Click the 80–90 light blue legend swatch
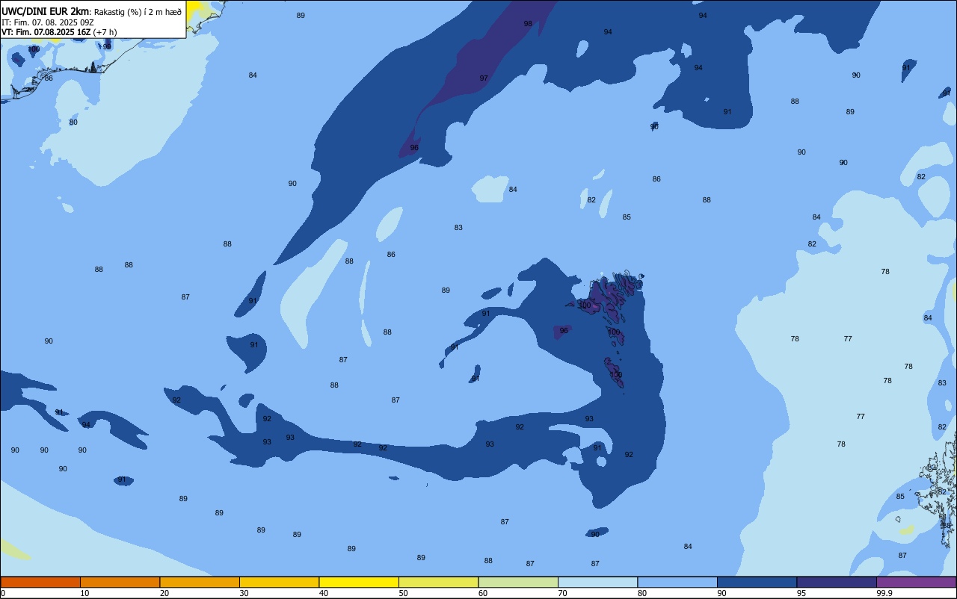957x599 pixels. [677, 582]
